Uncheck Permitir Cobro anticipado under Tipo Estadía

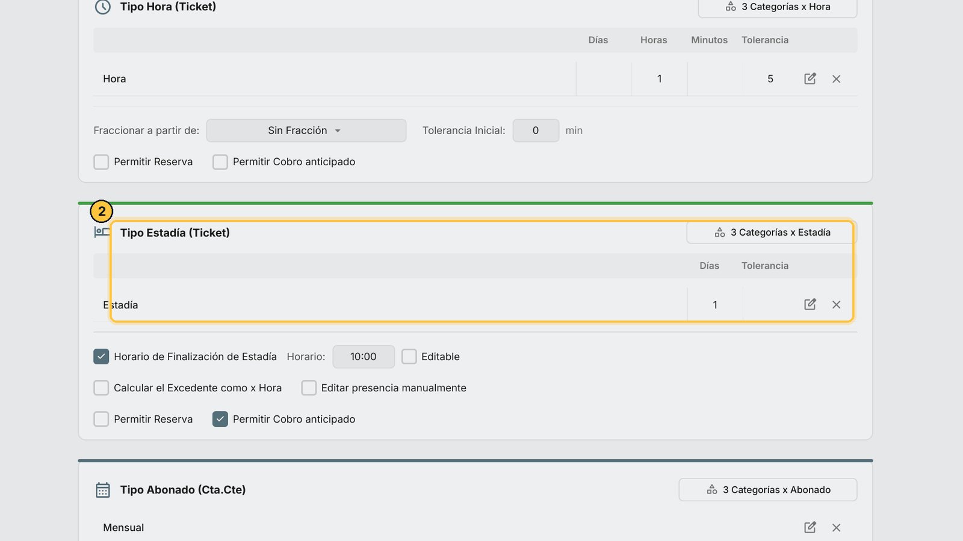tap(220, 419)
